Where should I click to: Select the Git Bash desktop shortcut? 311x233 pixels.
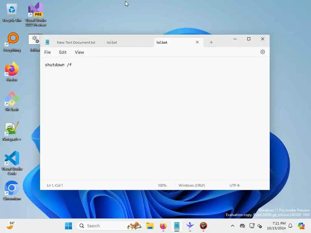(x=12, y=101)
